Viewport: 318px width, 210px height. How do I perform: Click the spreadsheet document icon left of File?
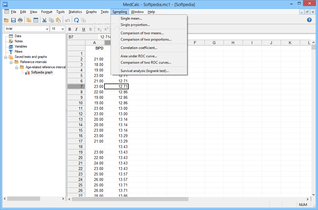tap(6, 12)
